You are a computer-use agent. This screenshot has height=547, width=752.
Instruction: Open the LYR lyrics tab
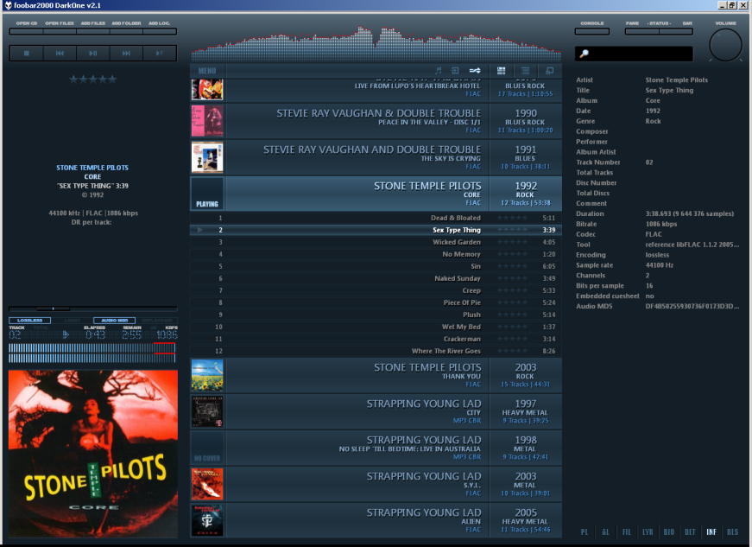click(648, 531)
